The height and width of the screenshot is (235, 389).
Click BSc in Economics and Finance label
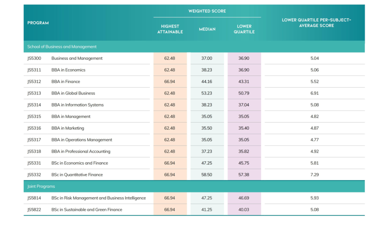tap(80, 163)
